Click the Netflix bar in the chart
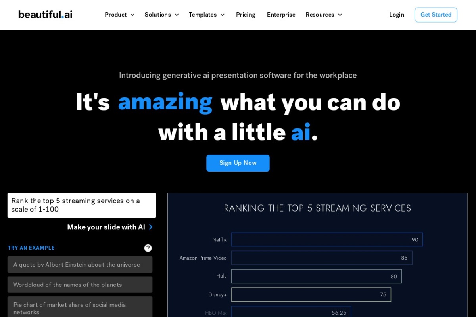This screenshot has height=317, width=476. click(x=327, y=240)
